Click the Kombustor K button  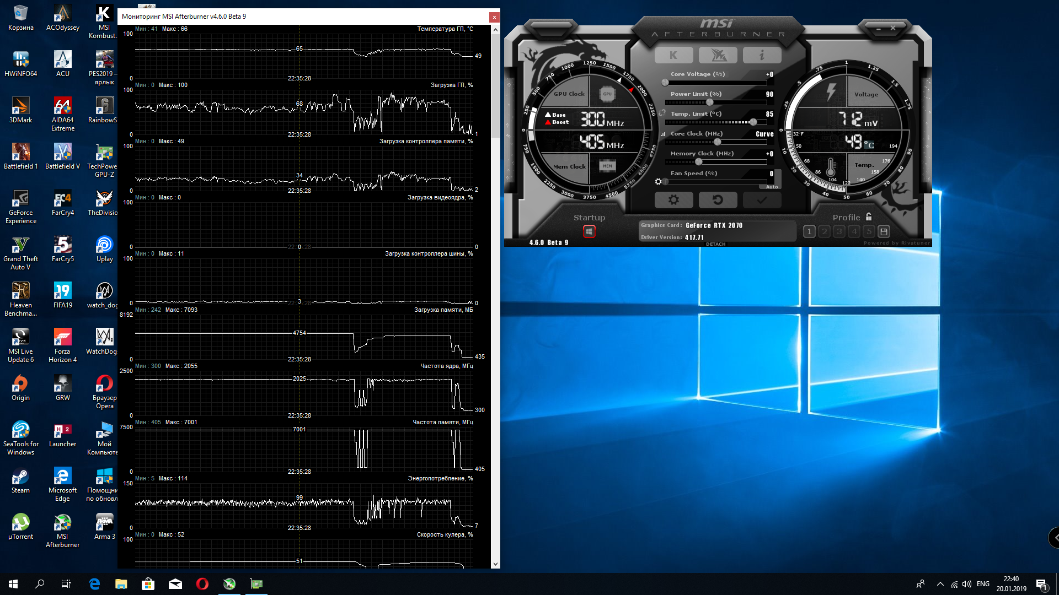pyautogui.click(x=673, y=55)
